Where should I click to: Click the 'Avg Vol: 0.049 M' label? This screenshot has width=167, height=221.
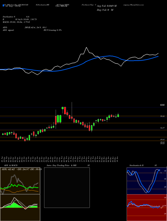(x=107, y=6)
